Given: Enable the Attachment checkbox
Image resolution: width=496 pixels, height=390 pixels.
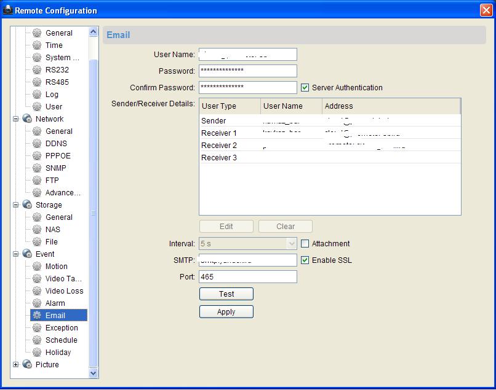Looking at the screenshot, I should [x=305, y=243].
